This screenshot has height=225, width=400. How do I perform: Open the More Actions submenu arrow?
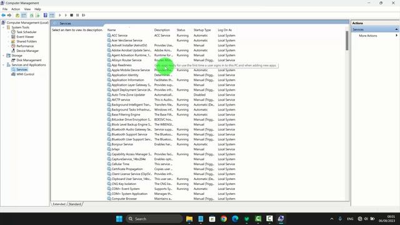396,36
